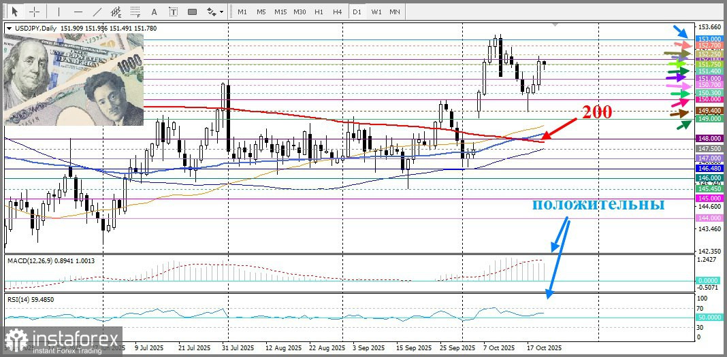Select the 151.750 price level tag
Screen dimensions: 727x357
[709, 65]
